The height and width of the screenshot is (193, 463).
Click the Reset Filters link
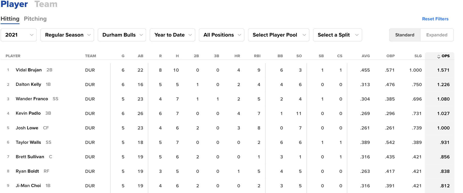tap(435, 19)
